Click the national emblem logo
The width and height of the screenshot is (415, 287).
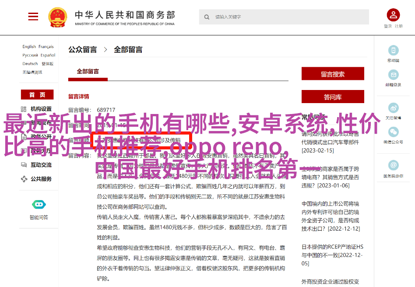(57, 17)
